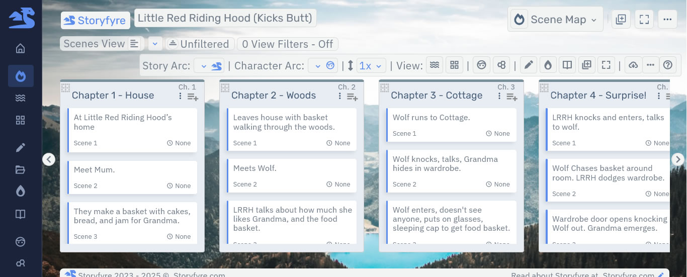687x277 pixels.
Task: Click the Storyfyre logo button
Action: 96,20
